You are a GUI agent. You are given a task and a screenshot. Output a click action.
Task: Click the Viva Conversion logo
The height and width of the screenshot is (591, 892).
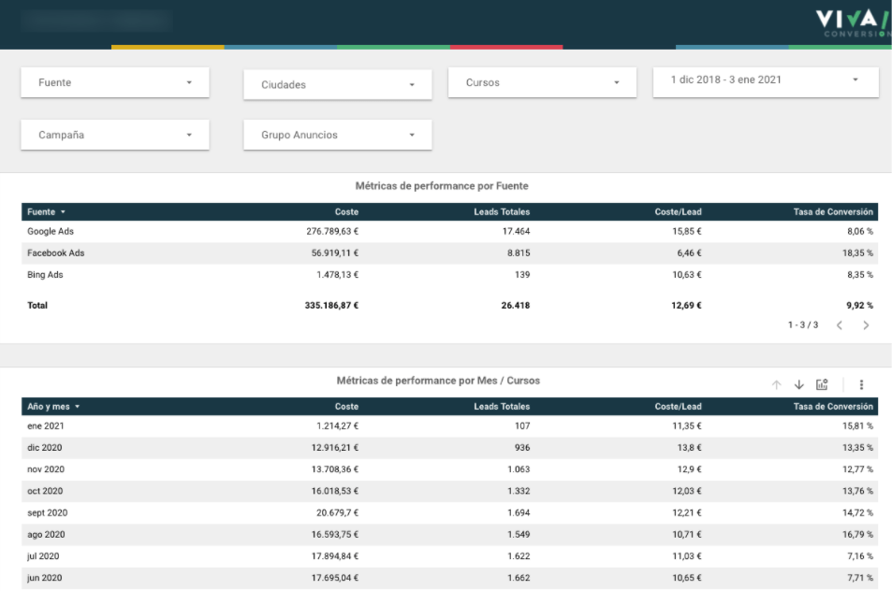[854, 24]
